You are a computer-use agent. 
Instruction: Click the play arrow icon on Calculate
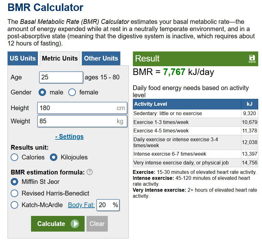(75, 224)
